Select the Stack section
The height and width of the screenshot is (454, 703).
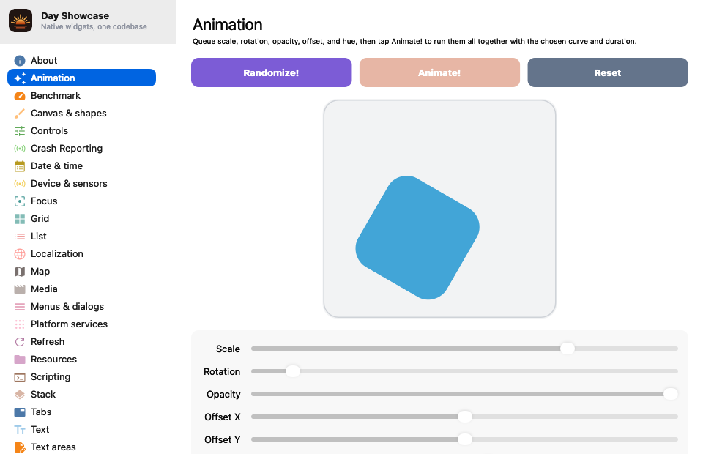coord(81,395)
